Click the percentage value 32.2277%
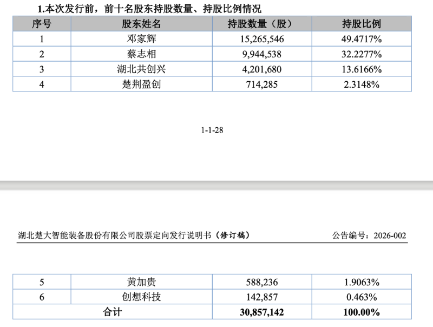The image size is (433, 327). pyautogui.click(x=362, y=54)
